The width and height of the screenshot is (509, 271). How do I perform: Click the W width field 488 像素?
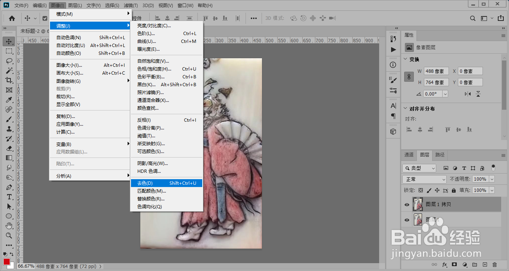[x=436, y=71]
